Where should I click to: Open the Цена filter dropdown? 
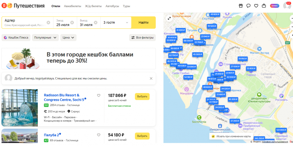68,38
